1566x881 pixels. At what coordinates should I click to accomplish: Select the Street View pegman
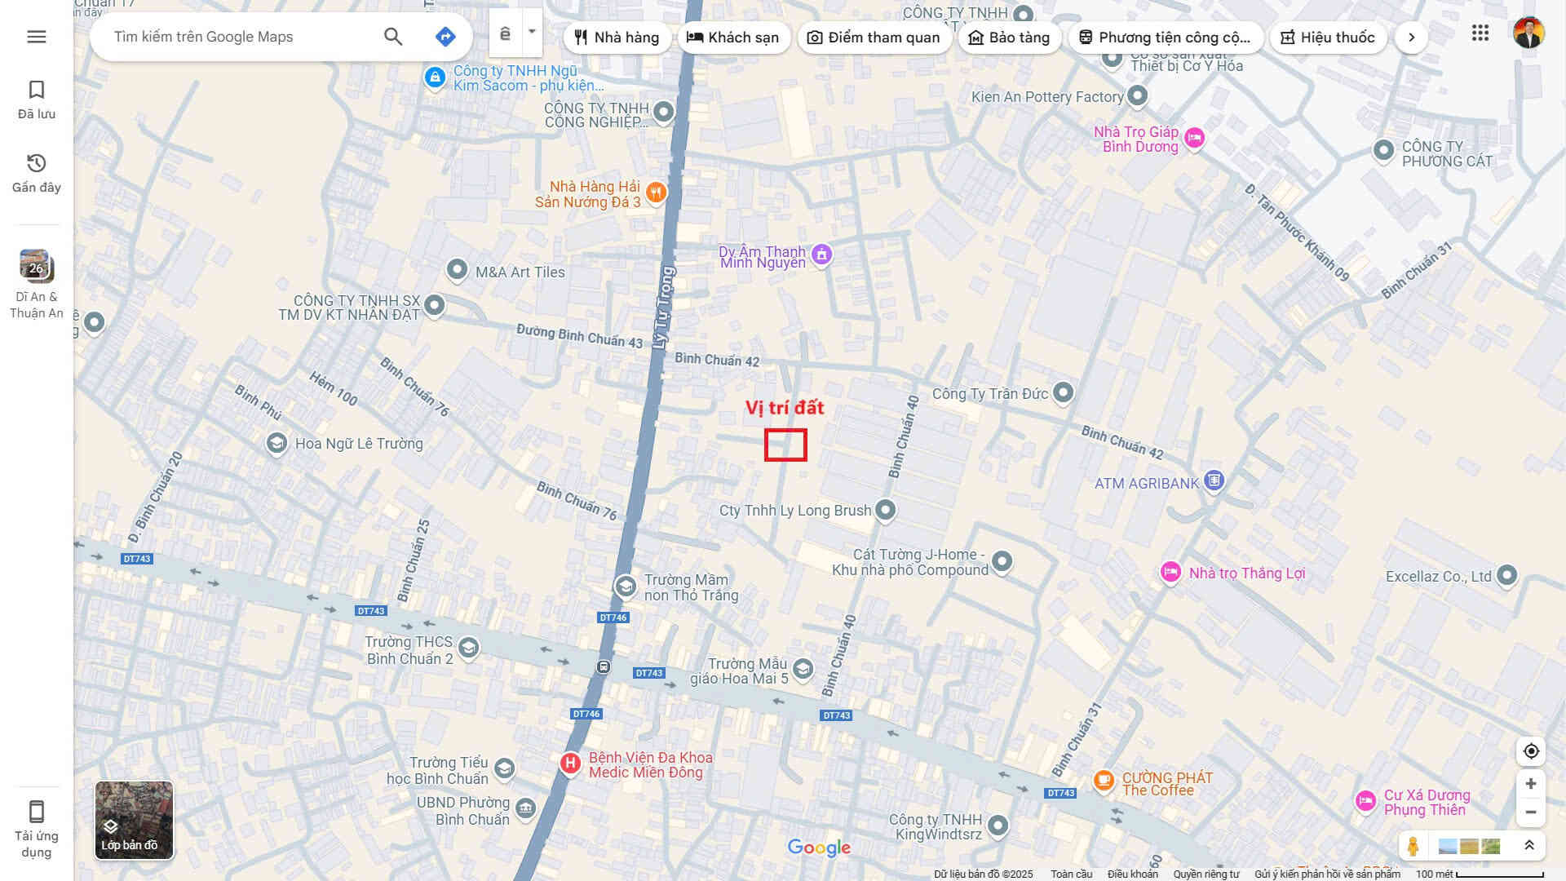[1413, 846]
